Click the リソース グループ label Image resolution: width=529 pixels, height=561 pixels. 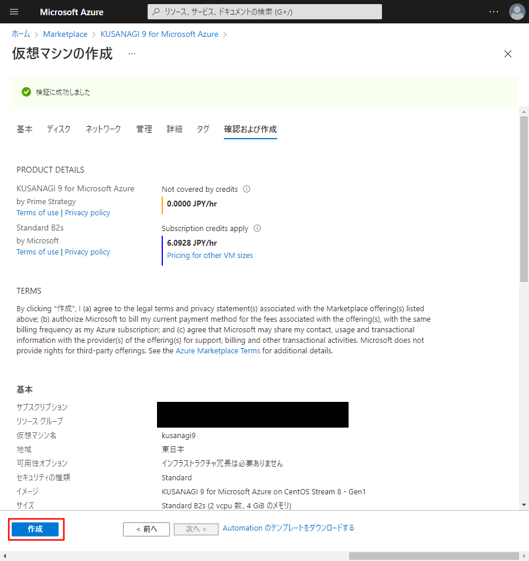[x=39, y=421]
